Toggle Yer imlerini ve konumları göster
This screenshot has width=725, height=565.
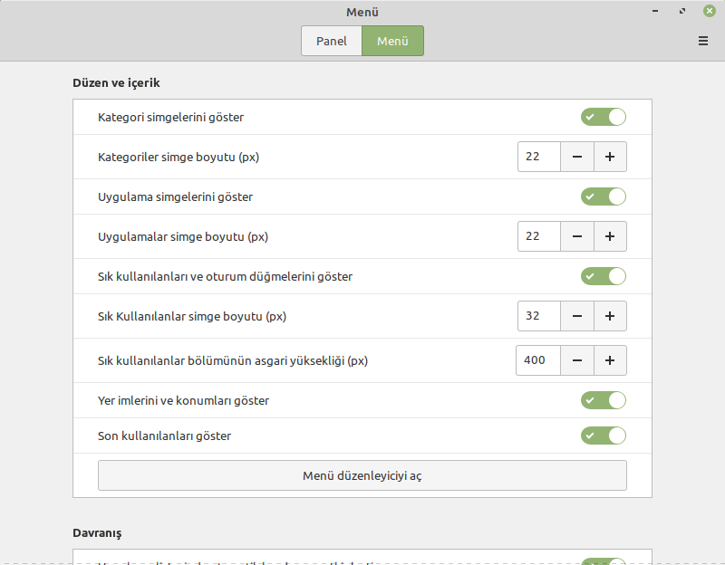(604, 400)
